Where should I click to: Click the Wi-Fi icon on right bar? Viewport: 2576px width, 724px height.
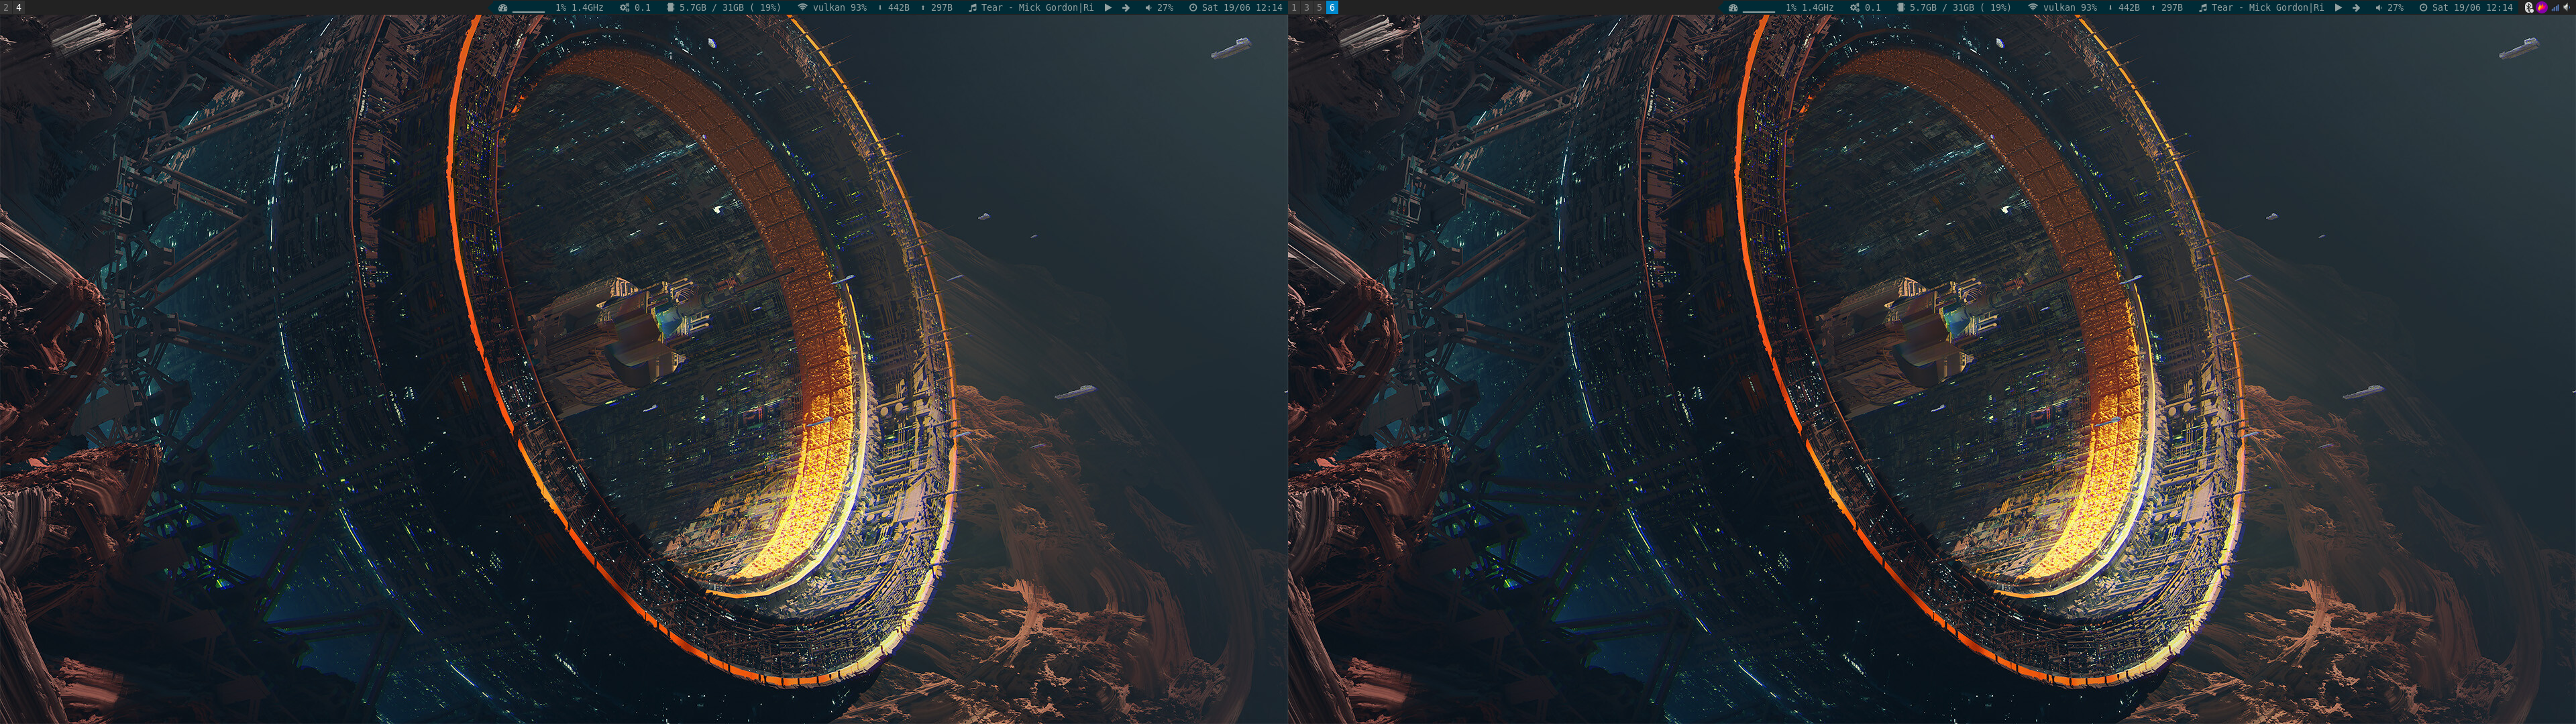2033,8
